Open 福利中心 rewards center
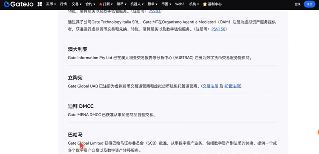Screen dimensions: 319x154 (x=212, y=4)
